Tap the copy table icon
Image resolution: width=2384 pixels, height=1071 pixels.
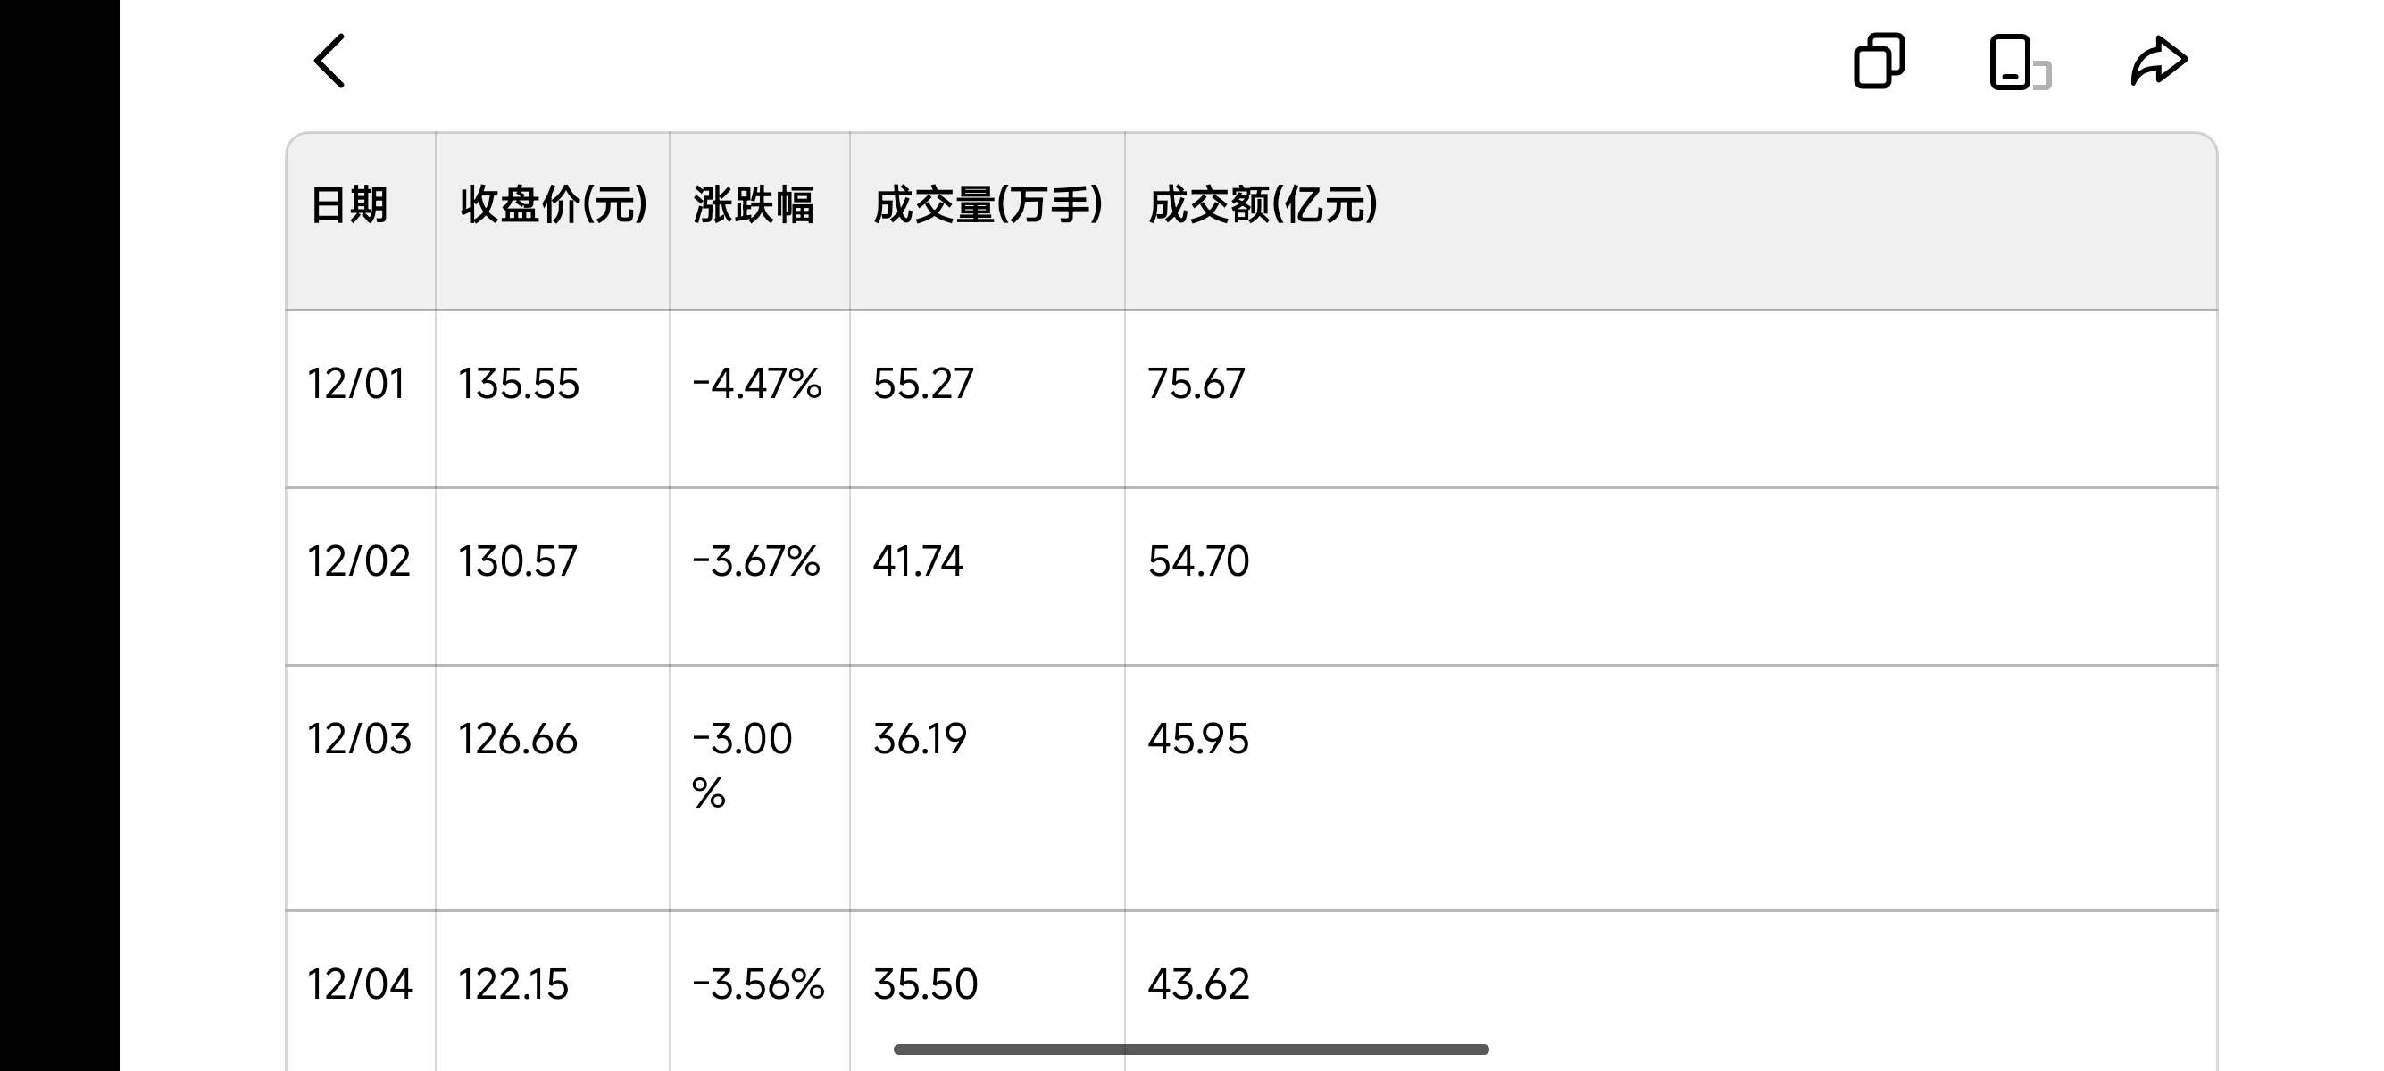click(x=1879, y=61)
